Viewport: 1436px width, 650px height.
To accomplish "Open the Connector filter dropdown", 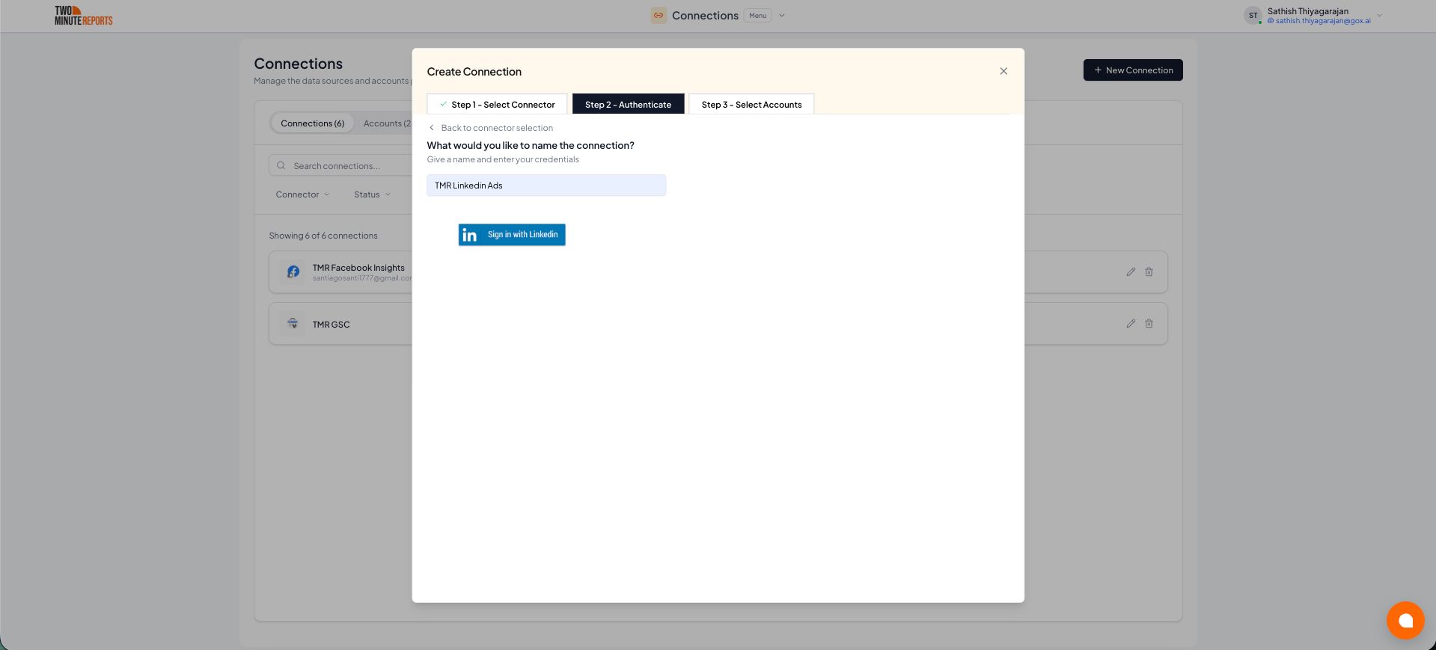I will coord(302,194).
